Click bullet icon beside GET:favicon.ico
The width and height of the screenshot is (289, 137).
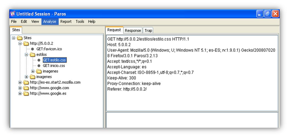(32, 49)
